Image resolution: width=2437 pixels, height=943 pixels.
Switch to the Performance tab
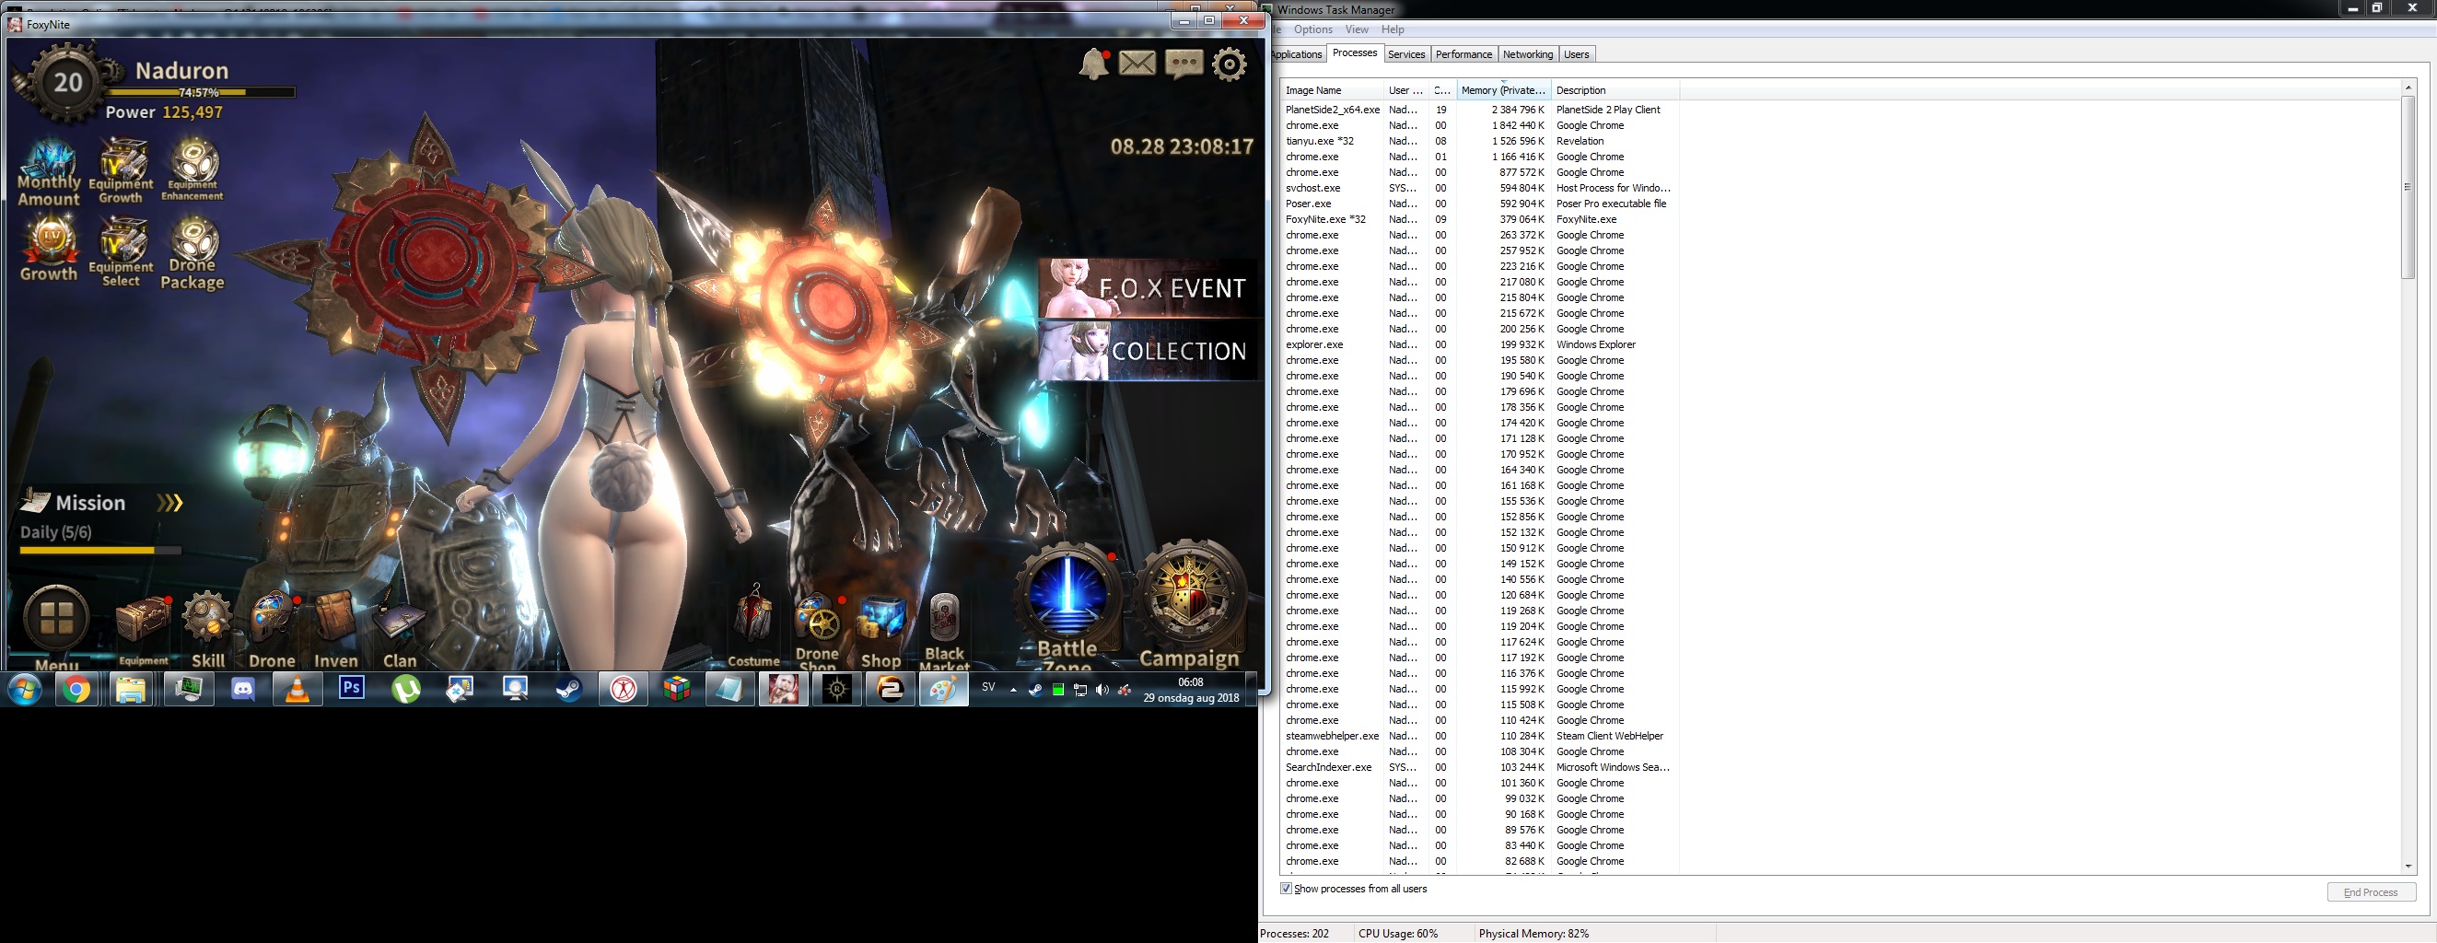[x=1463, y=55]
